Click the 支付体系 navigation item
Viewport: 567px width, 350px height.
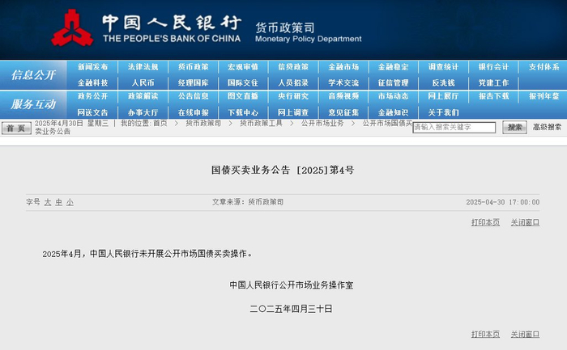coord(544,67)
